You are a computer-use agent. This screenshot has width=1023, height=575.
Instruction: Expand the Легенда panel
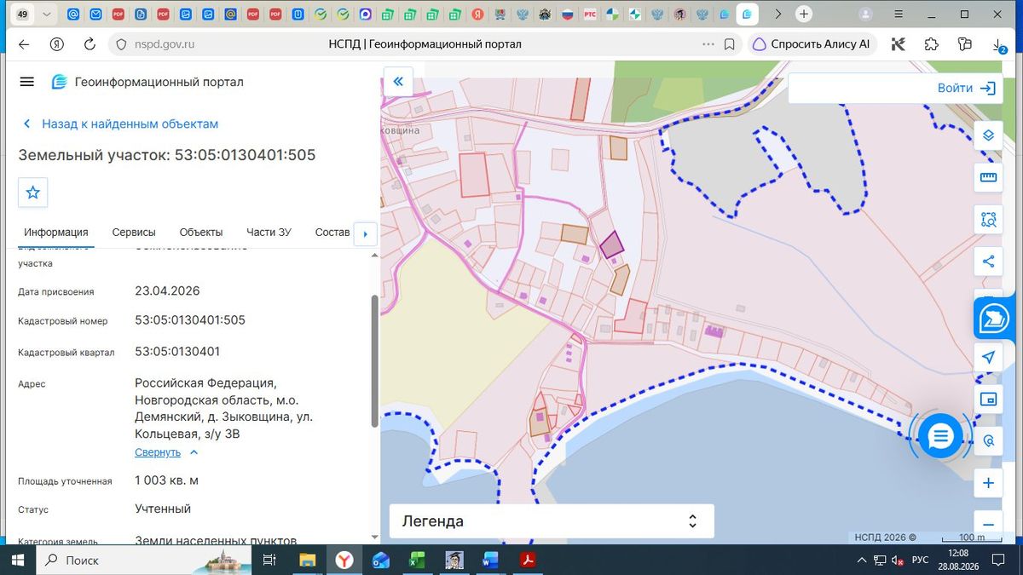(552, 521)
